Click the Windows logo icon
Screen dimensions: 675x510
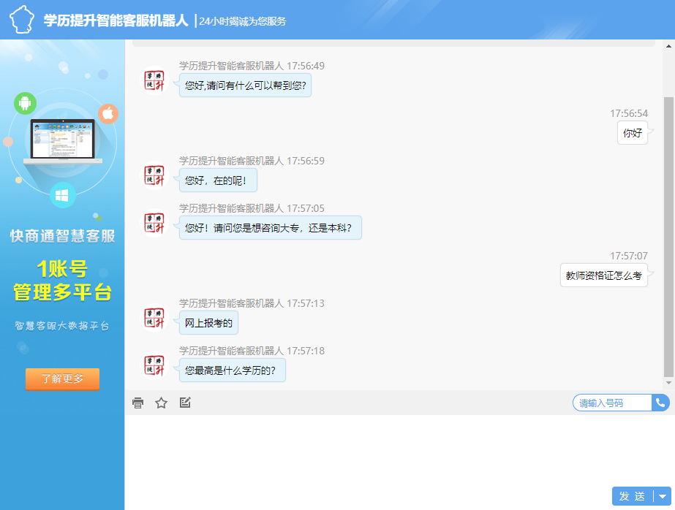62,195
